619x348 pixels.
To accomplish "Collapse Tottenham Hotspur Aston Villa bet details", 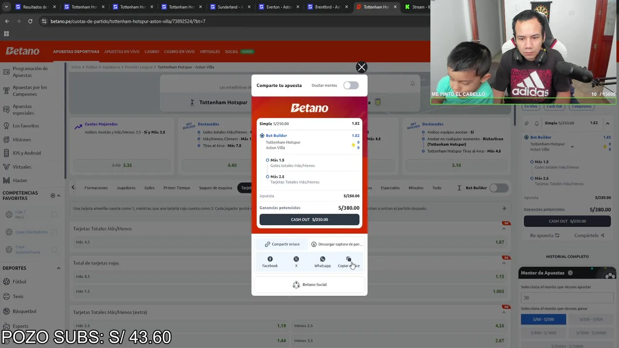I will tap(572, 146).
